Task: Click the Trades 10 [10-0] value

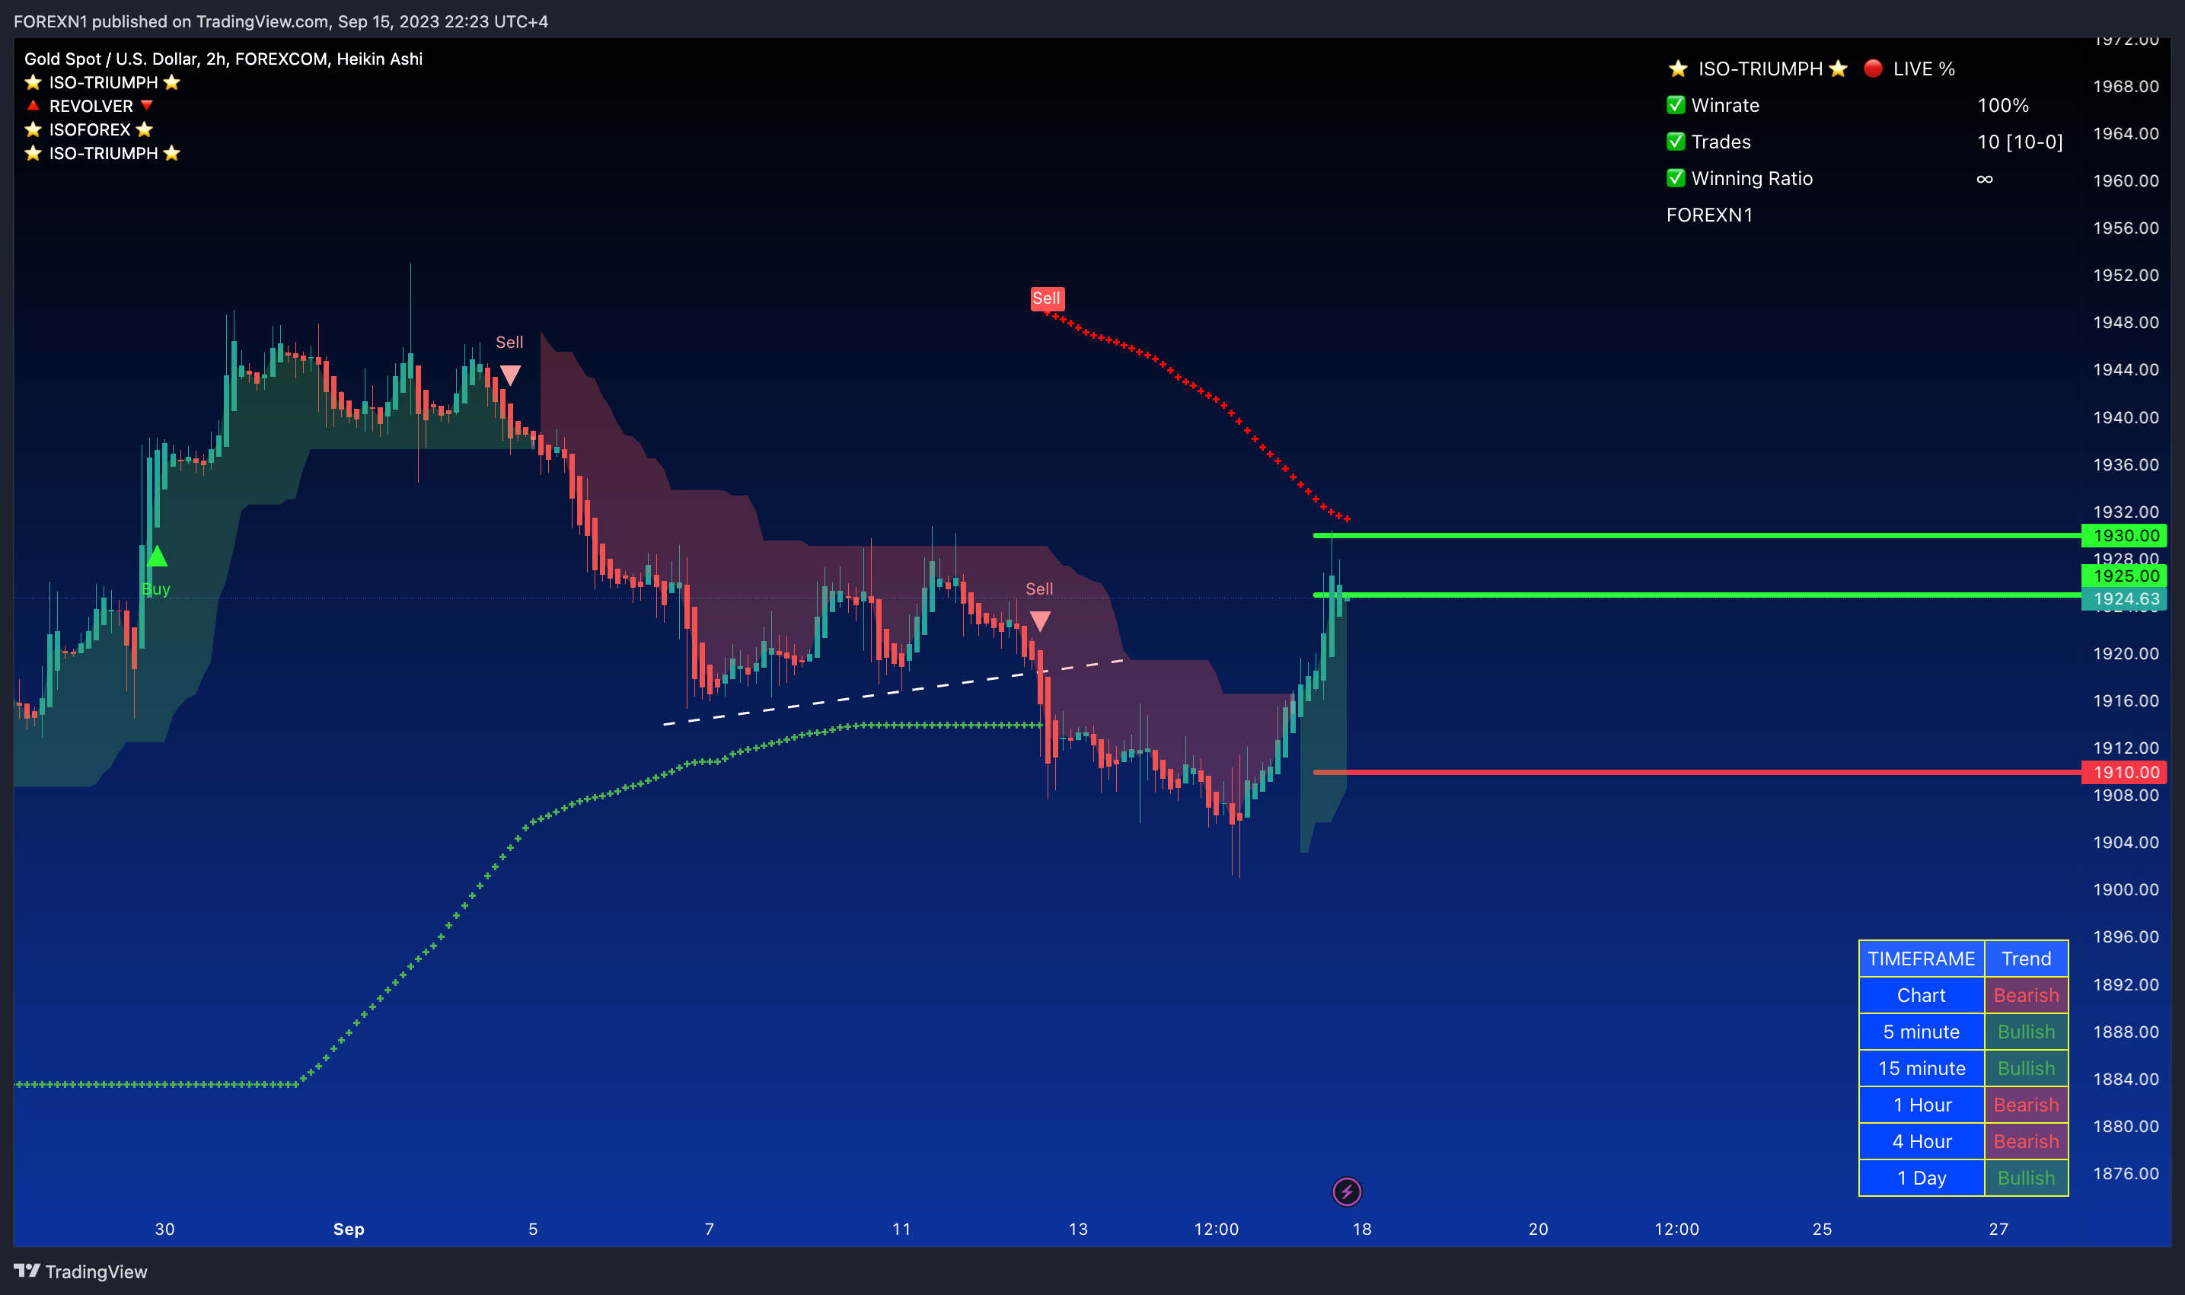Action: point(2020,142)
